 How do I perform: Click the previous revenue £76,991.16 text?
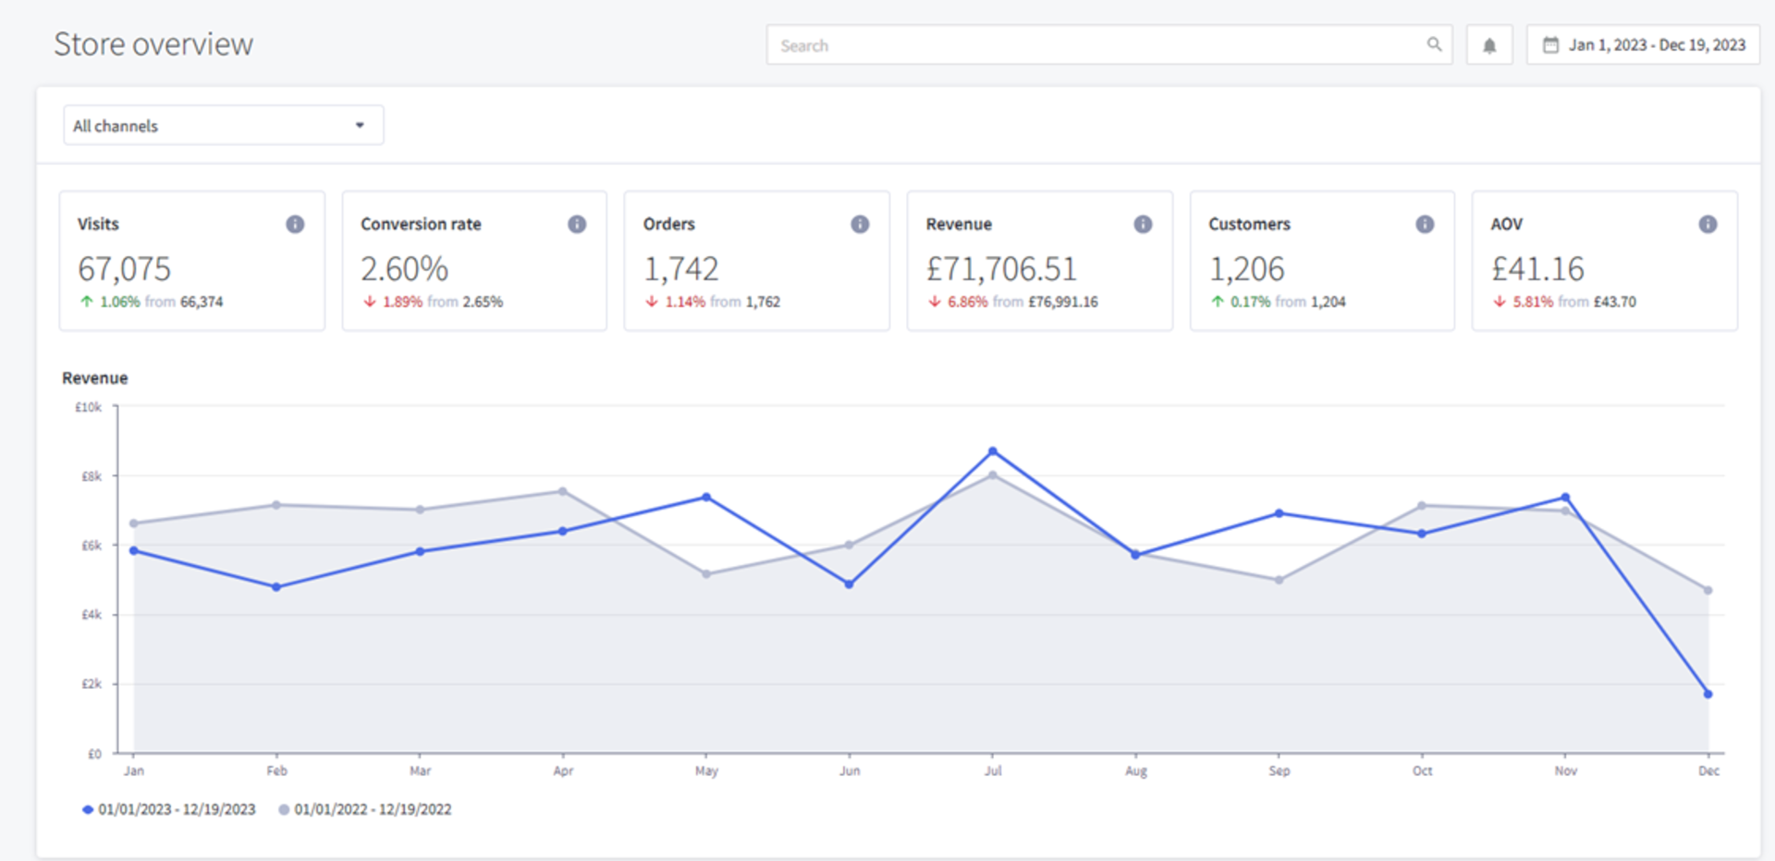[x=1063, y=301]
